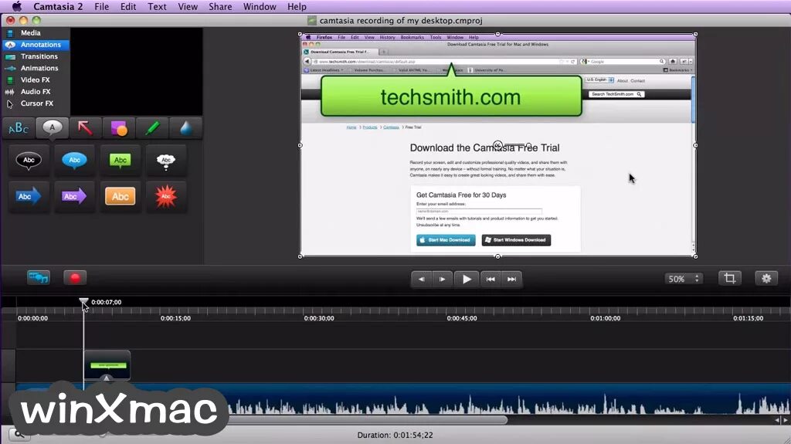Click the top-right canvas resize handle
The width and height of the screenshot is (791, 444).
[x=695, y=34]
